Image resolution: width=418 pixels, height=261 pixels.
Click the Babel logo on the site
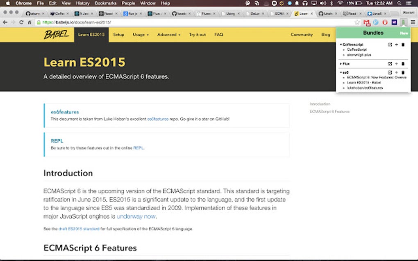point(57,35)
